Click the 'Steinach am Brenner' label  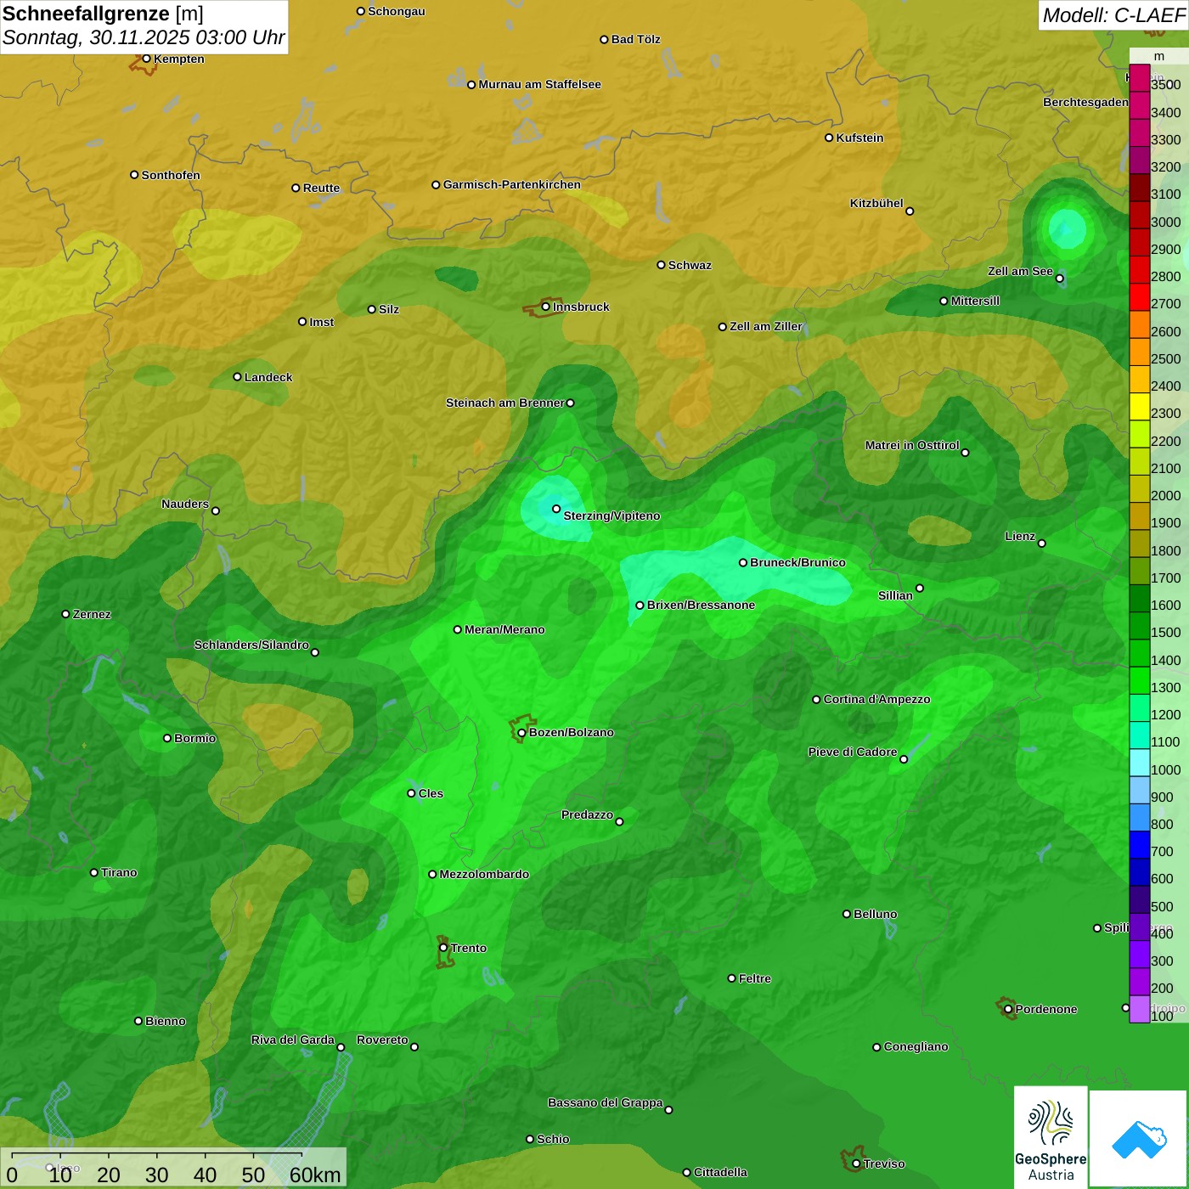coord(505,403)
